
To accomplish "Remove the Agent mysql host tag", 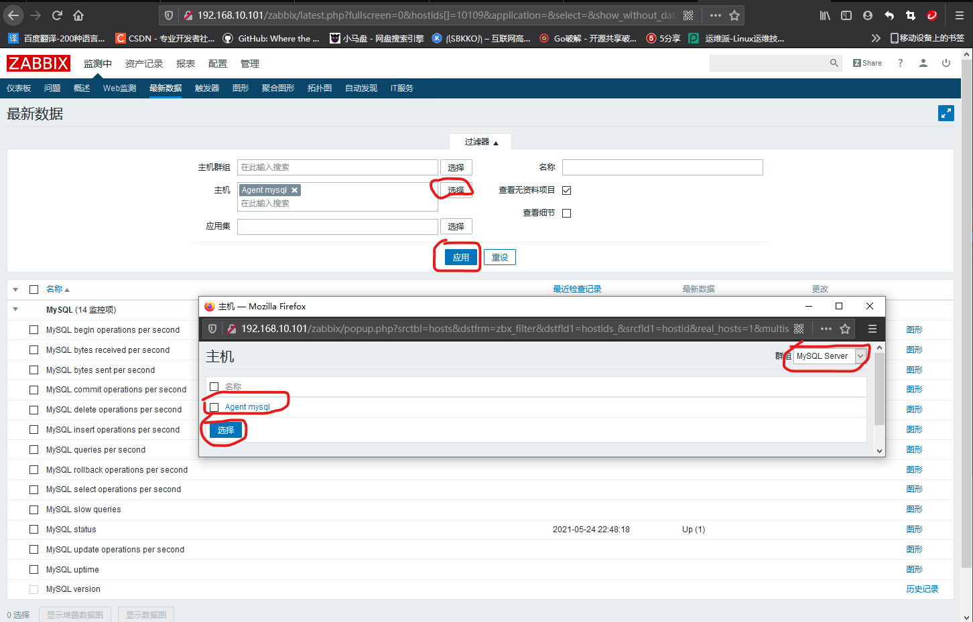I will [294, 190].
